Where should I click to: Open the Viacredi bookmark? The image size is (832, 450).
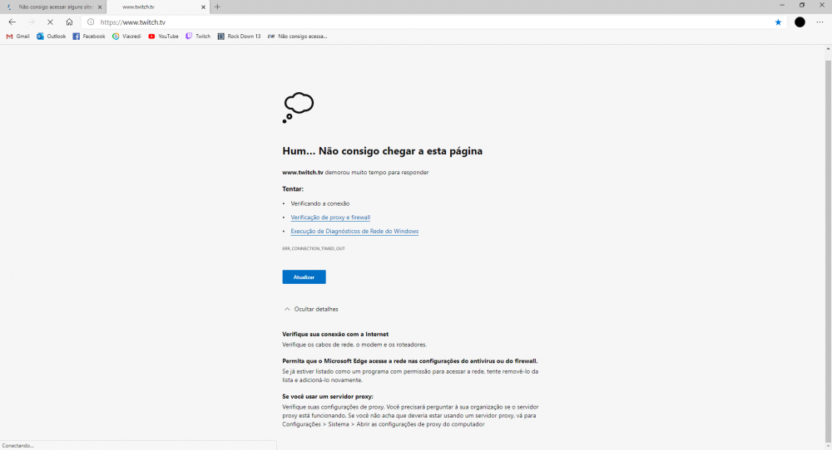click(x=126, y=37)
